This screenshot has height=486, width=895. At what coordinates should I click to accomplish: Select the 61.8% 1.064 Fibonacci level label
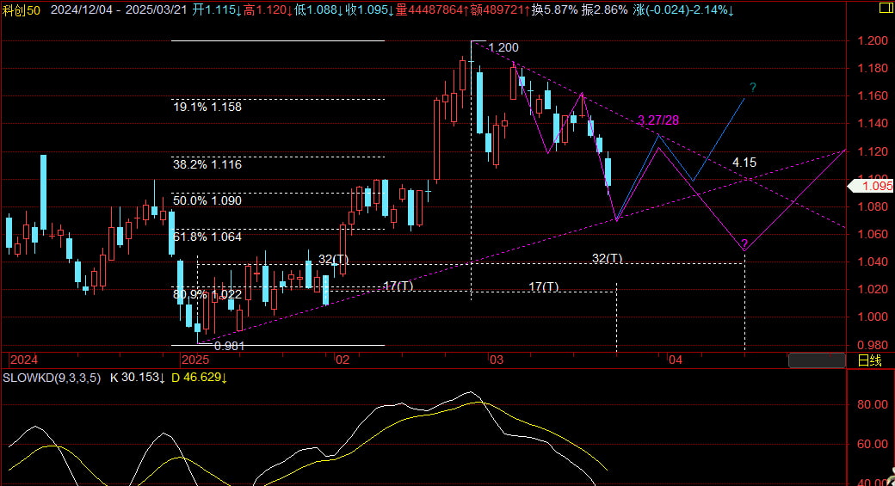207,237
